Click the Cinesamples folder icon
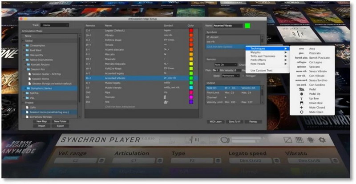The image size is (356, 184). click(x=27, y=46)
